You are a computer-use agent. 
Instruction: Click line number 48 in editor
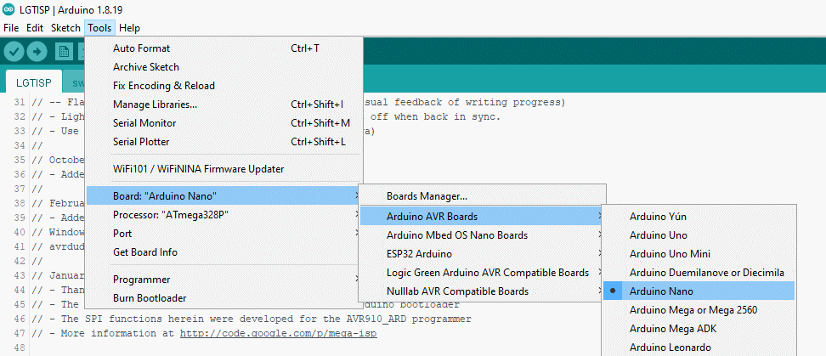tap(19, 348)
